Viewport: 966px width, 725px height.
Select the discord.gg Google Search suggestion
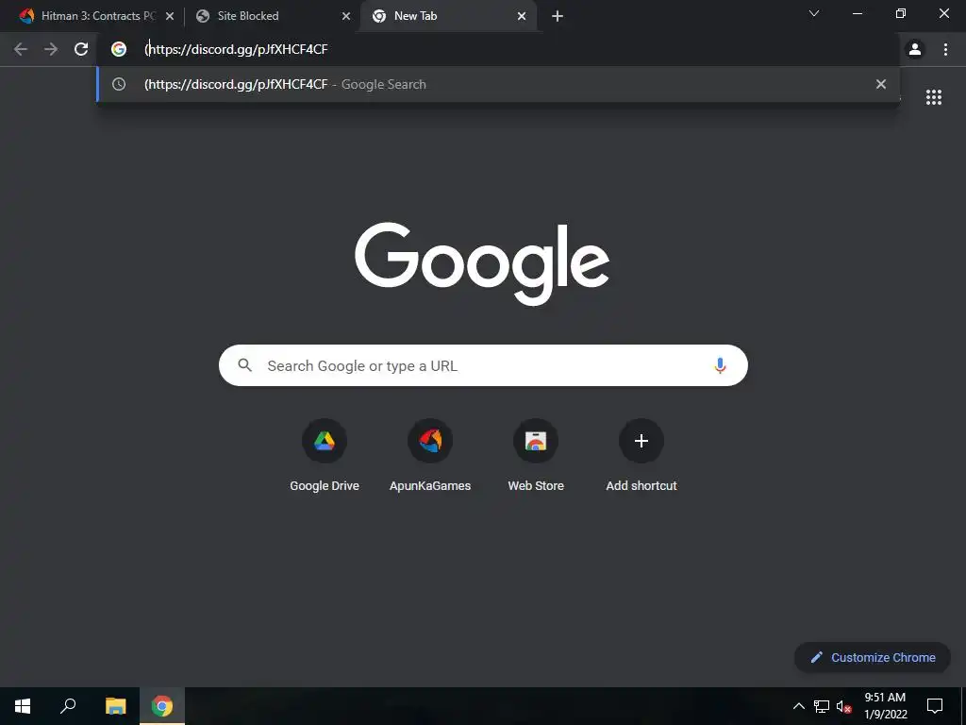click(498, 84)
